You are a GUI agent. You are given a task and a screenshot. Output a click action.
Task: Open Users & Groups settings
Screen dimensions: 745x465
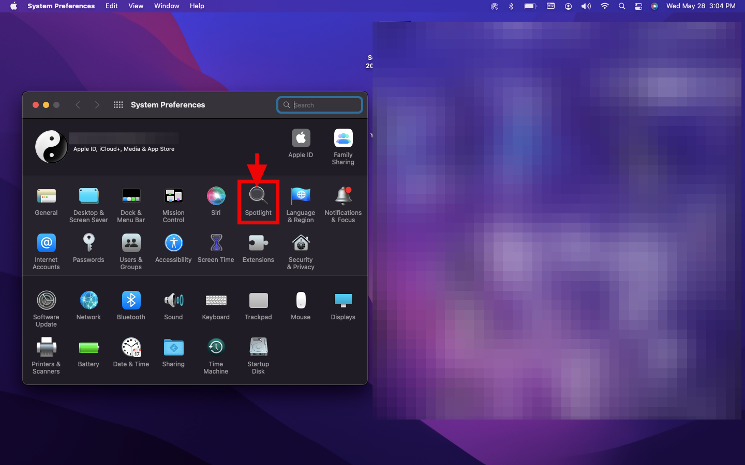pos(131,252)
